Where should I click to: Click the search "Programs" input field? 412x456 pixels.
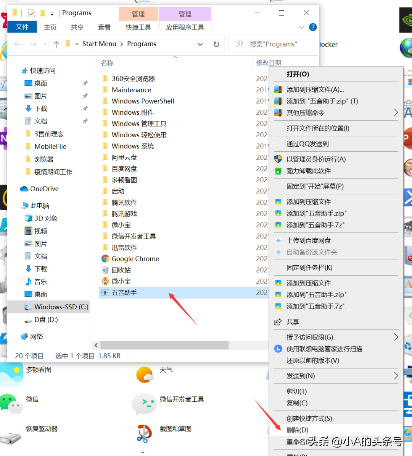272,44
